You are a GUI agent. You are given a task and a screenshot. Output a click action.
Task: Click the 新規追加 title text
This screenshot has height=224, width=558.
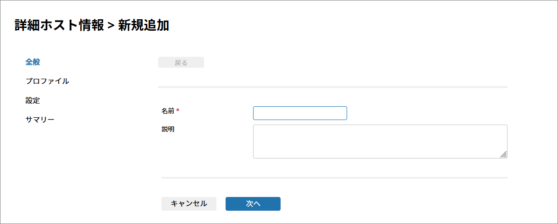(144, 26)
